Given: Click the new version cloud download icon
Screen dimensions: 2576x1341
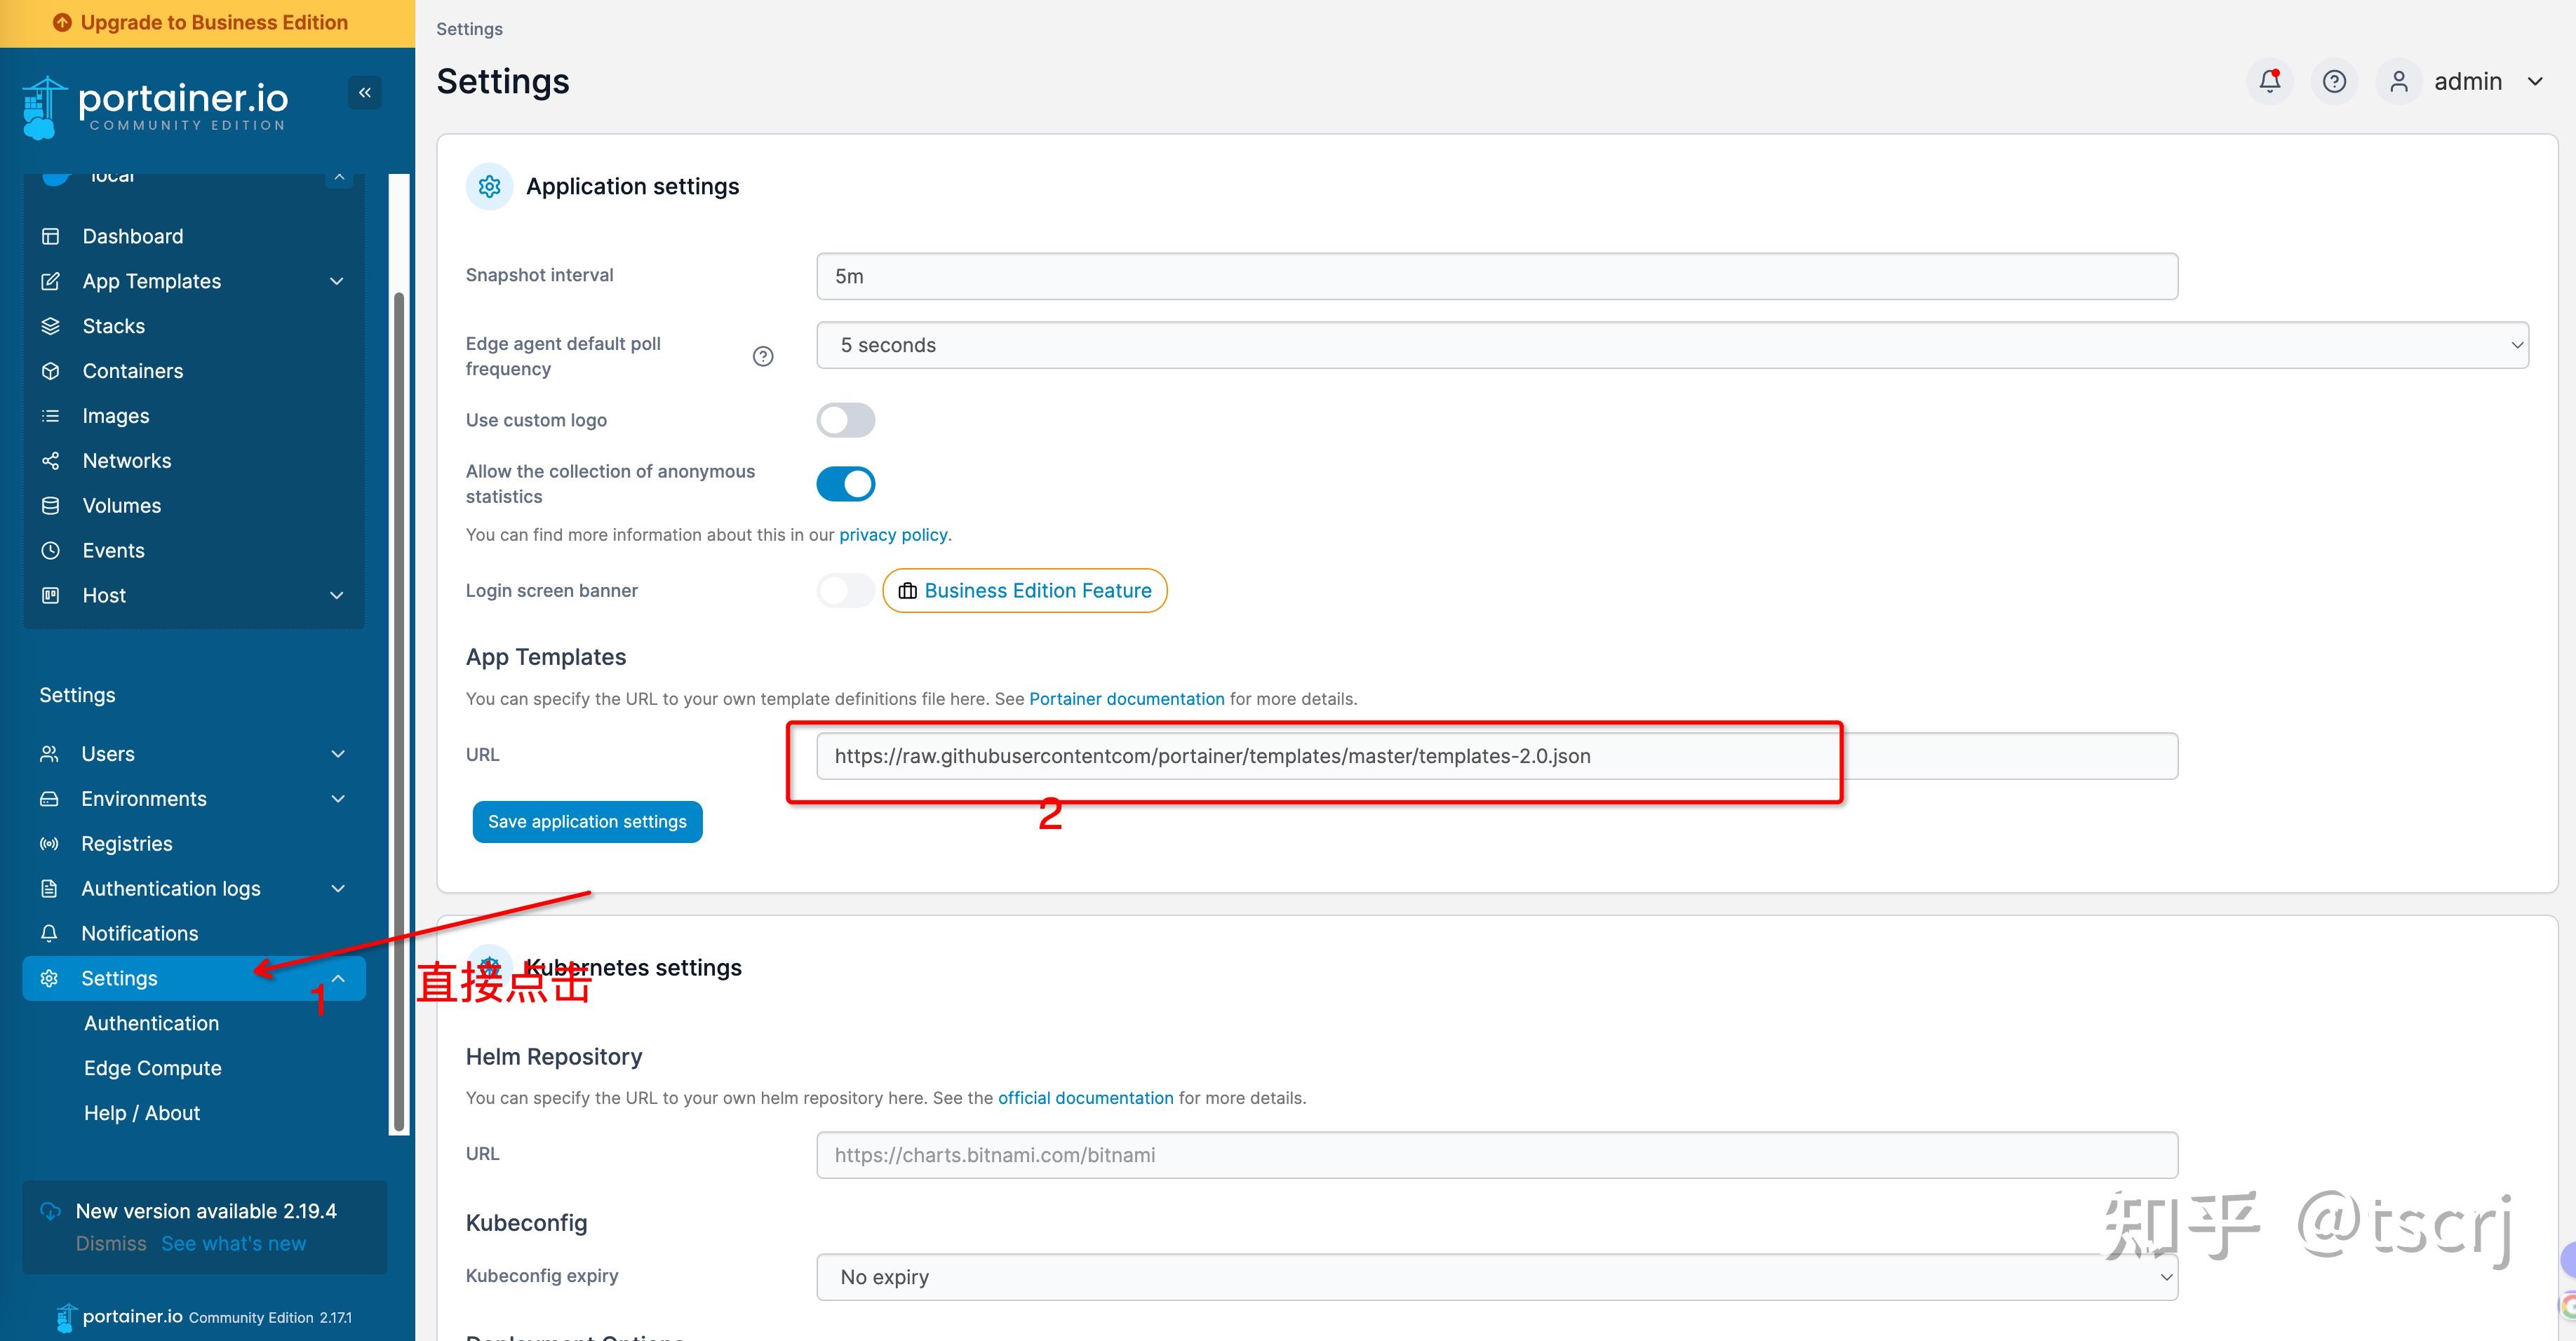Looking at the screenshot, I should click(50, 1211).
